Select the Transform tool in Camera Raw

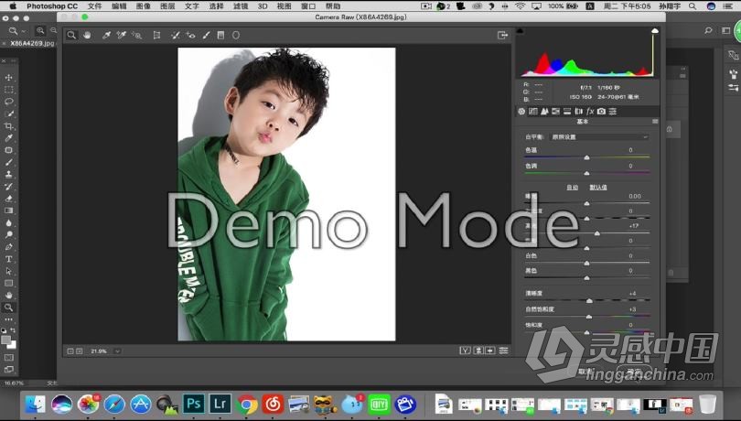[156, 35]
